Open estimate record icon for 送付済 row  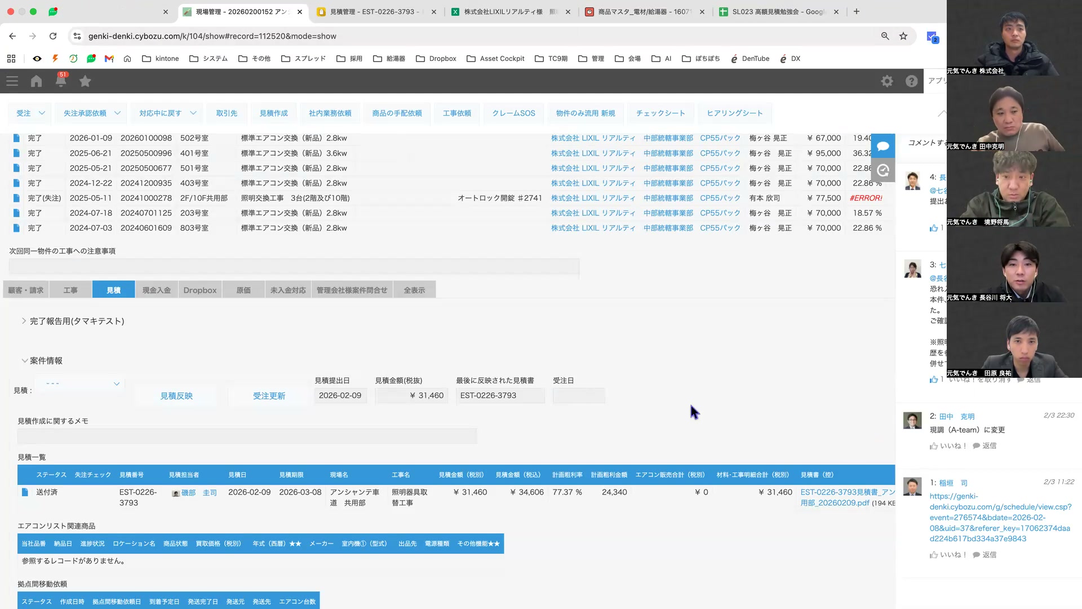click(25, 492)
